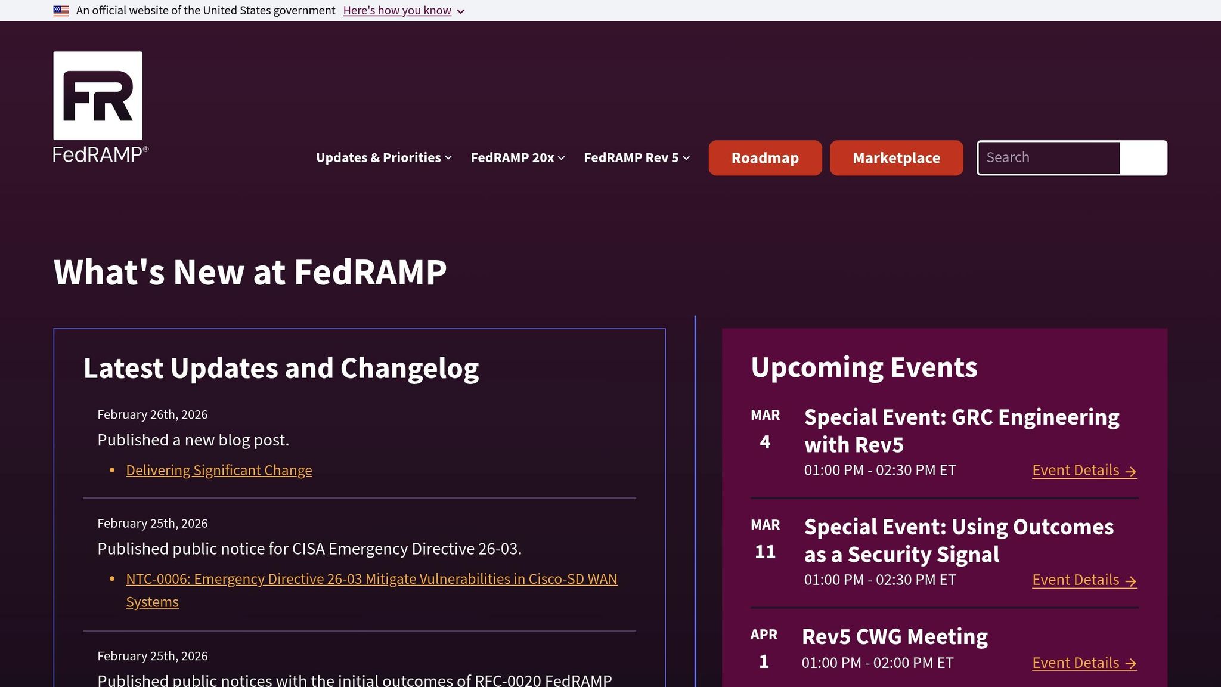Open Event Details for Rev5 CWG Meeting
This screenshot has width=1221, height=687.
click(1075, 663)
